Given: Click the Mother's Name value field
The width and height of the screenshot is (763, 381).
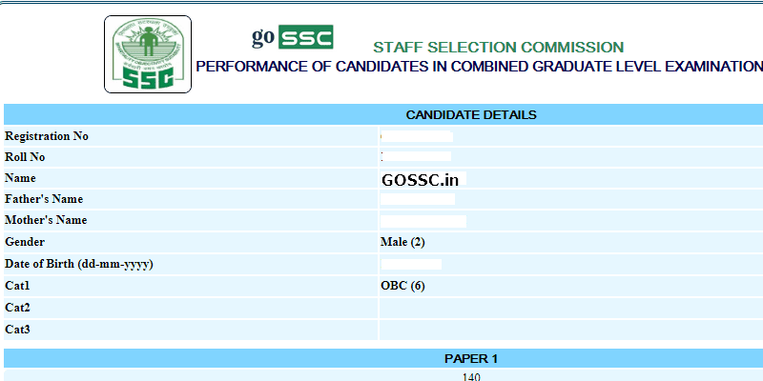Looking at the screenshot, I should tap(423, 220).
